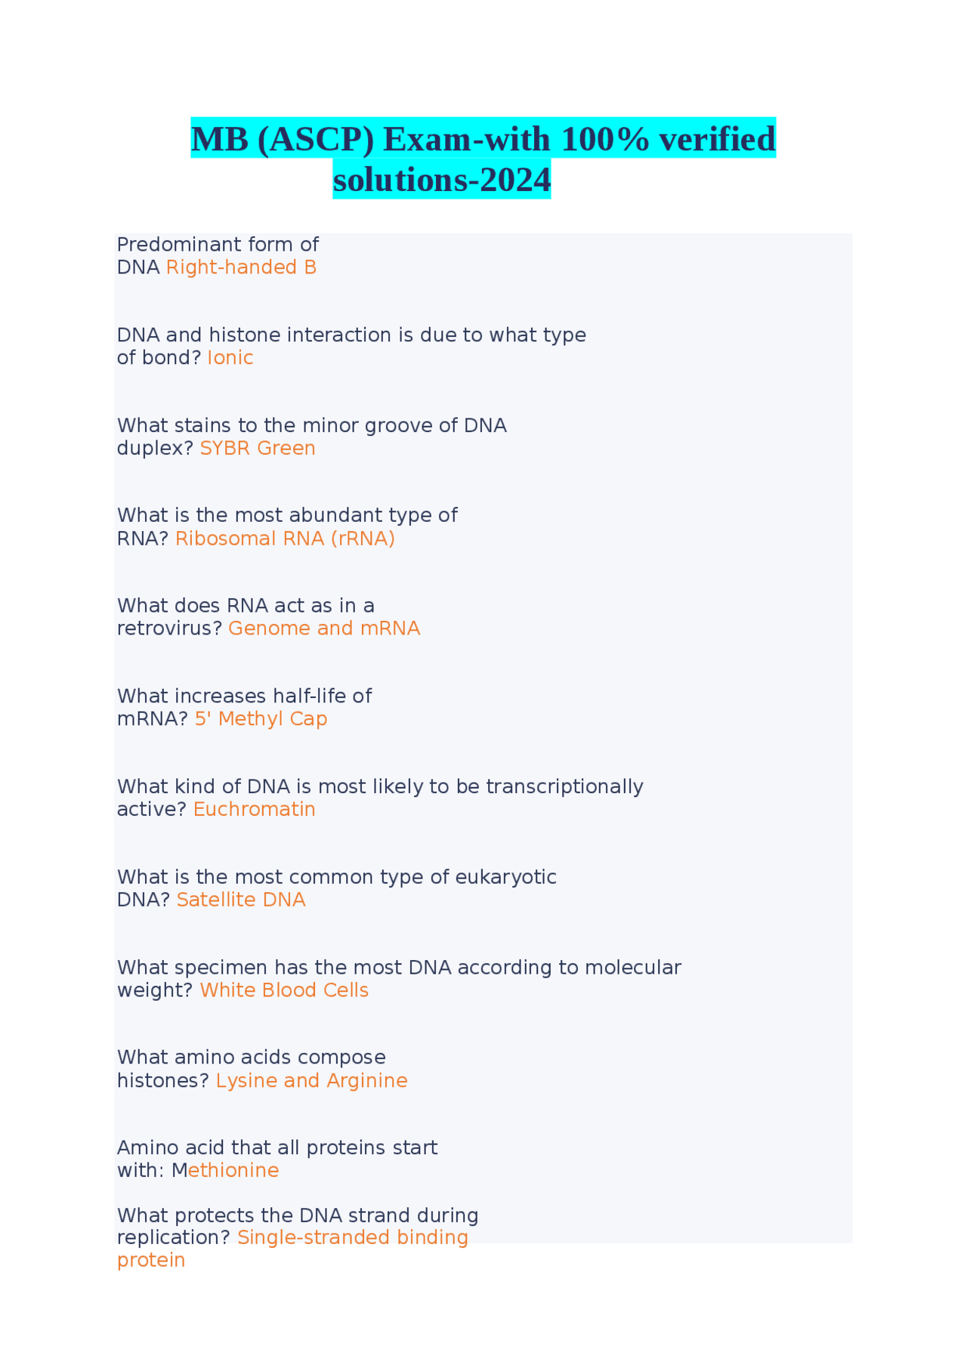Click the question 'What increases half-life of'
The width and height of the screenshot is (967, 1368).
(x=244, y=696)
